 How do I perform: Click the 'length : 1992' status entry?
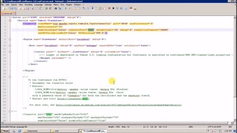[114, 127]
